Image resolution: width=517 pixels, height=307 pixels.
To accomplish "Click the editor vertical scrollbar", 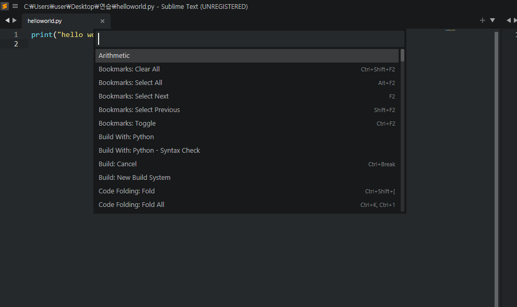I will click(496, 169).
